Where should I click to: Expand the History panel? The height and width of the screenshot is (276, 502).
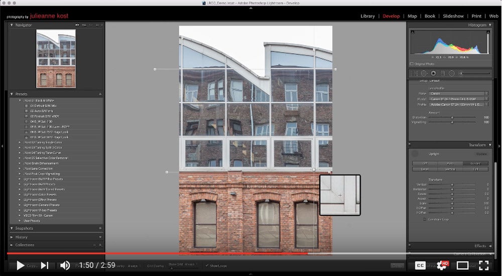click(12, 237)
